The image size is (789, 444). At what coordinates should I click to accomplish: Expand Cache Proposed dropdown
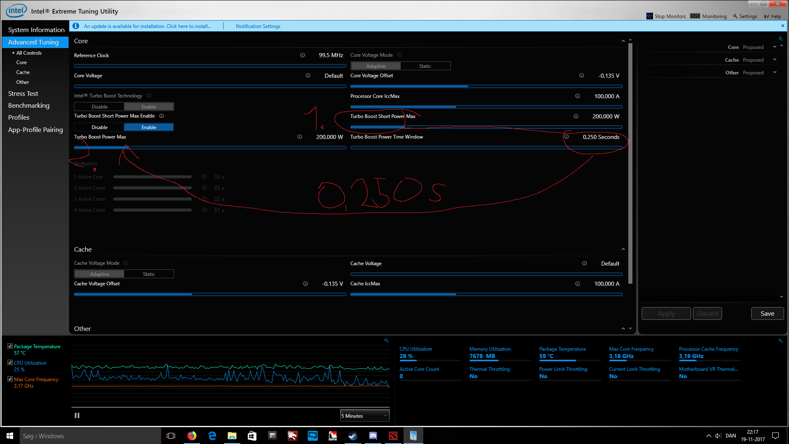(775, 60)
